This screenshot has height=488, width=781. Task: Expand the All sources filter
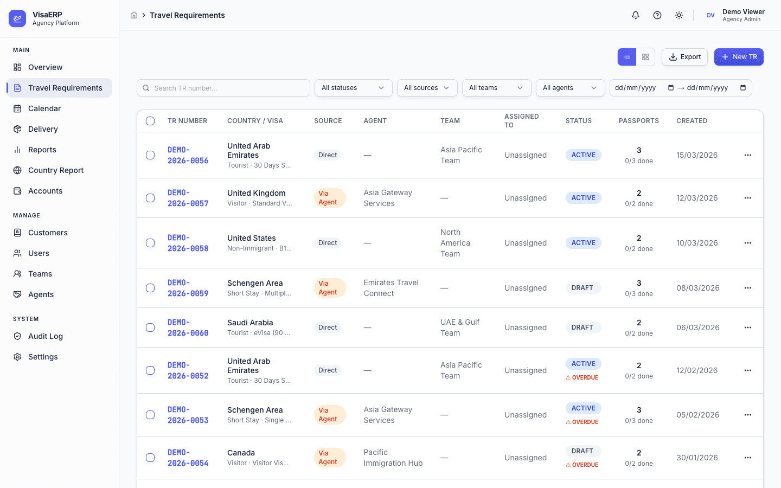427,87
